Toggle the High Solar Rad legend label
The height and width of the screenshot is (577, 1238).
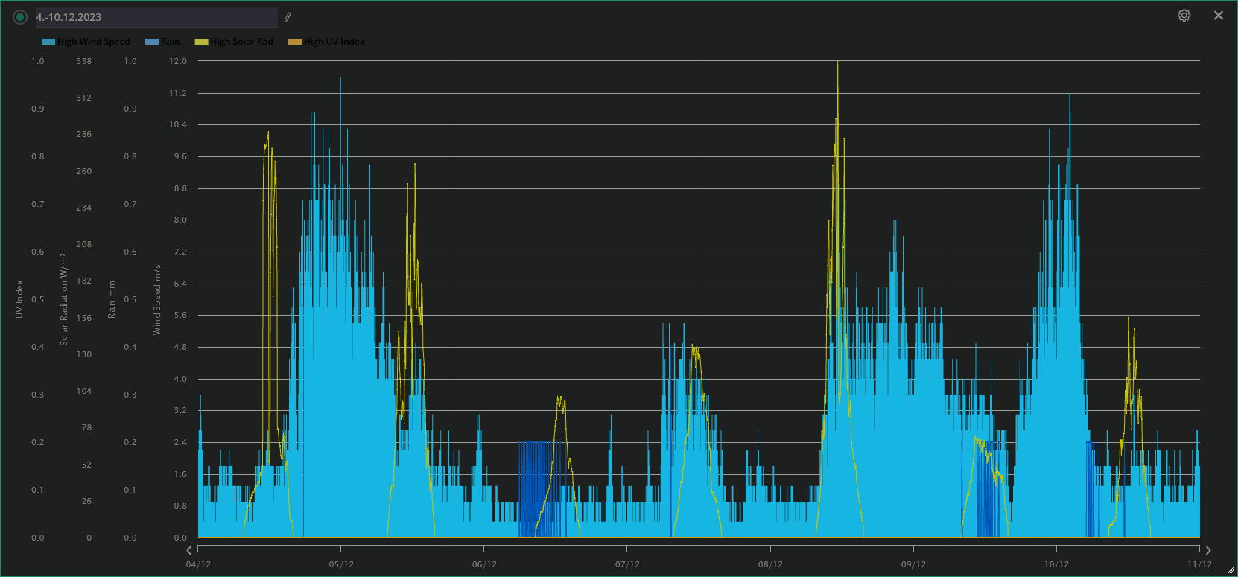pyautogui.click(x=241, y=42)
